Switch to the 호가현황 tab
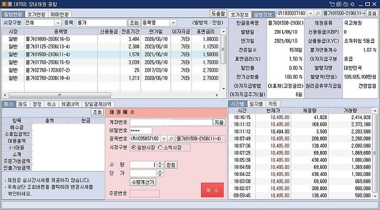 pos(36,14)
